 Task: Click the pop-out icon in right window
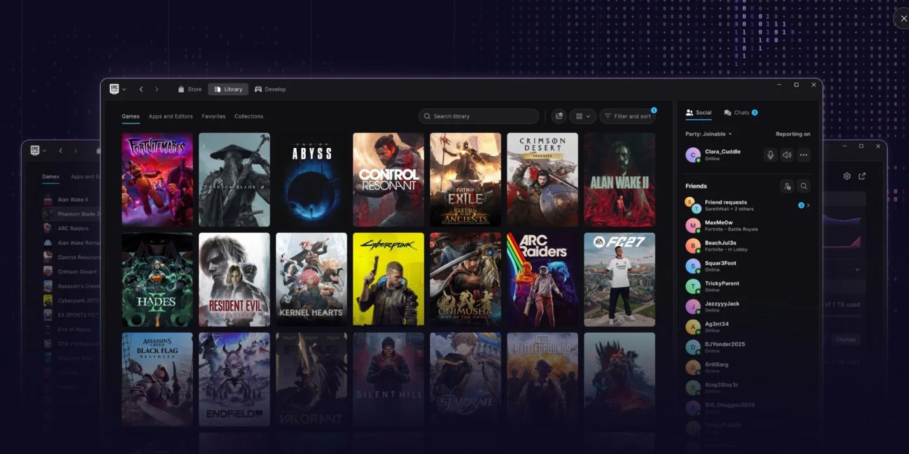coord(862,176)
